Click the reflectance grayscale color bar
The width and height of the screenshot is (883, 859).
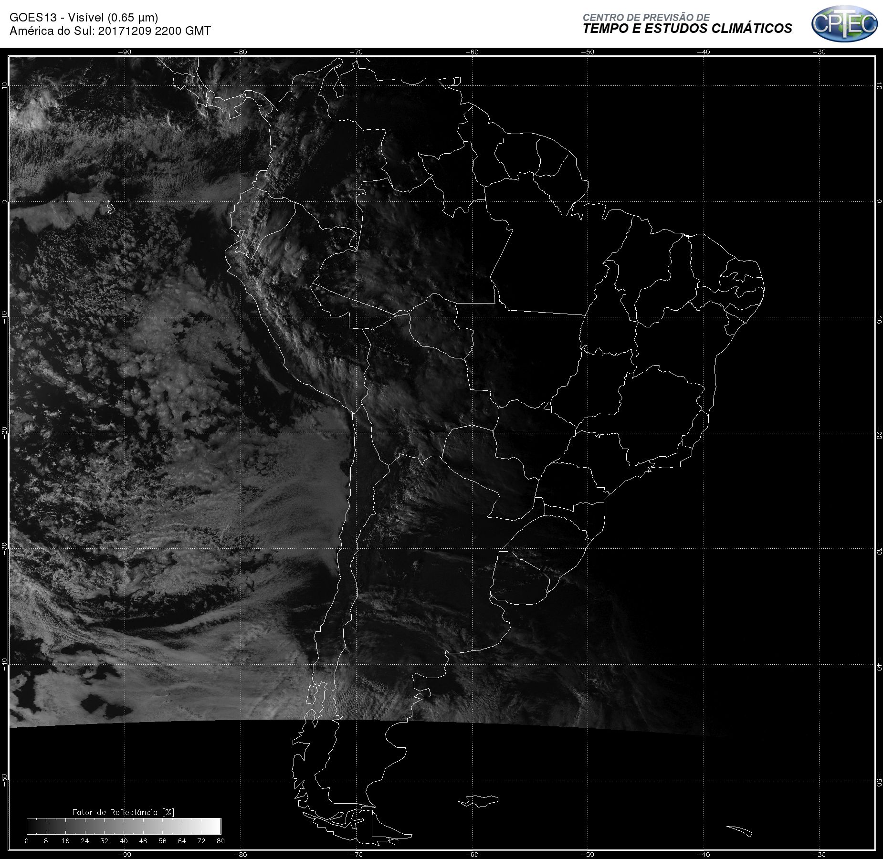pos(124,826)
